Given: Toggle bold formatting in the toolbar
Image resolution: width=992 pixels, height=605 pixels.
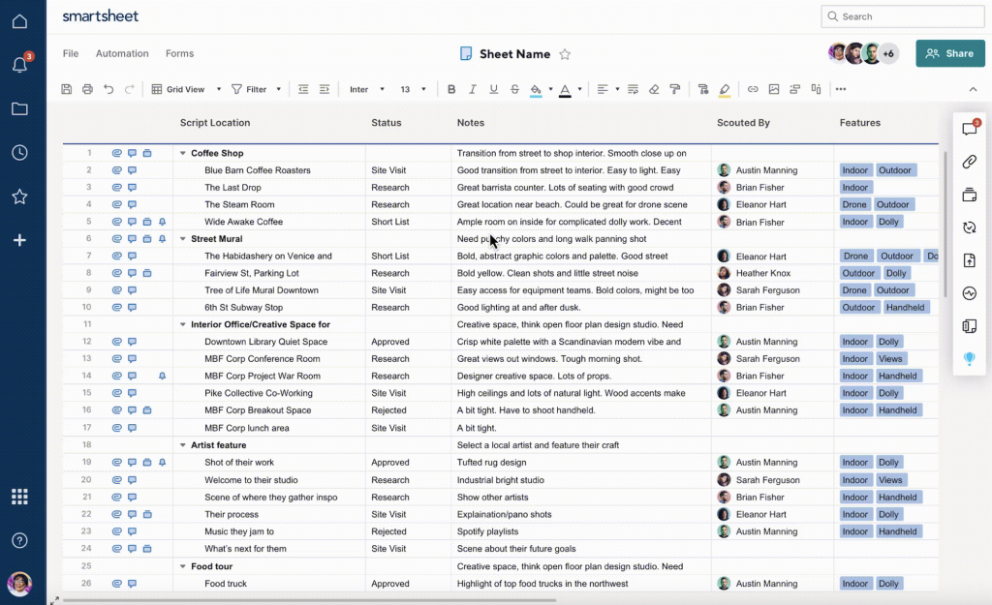Looking at the screenshot, I should [x=451, y=89].
